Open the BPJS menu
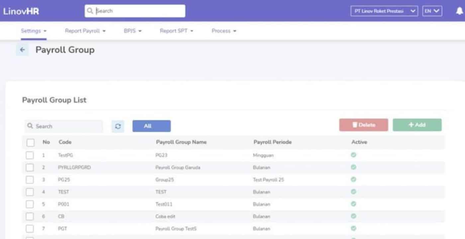This screenshot has height=239, width=465. (x=133, y=31)
